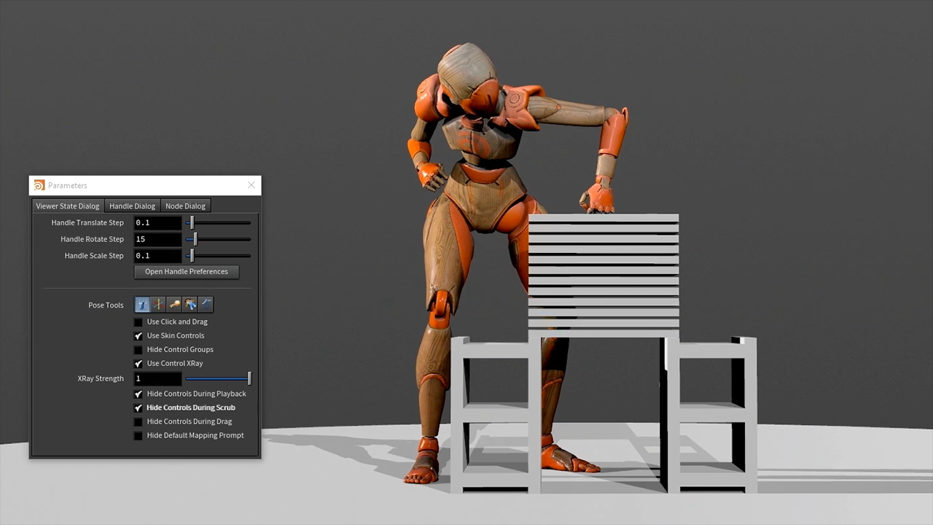The height and width of the screenshot is (525, 933).
Task: Click the Houdini logo in Parameters title bar
Action: (x=39, y=185)
